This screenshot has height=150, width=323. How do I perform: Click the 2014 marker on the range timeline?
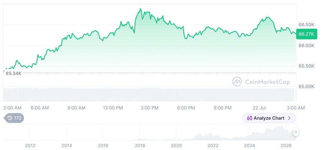tap(66, 146)
